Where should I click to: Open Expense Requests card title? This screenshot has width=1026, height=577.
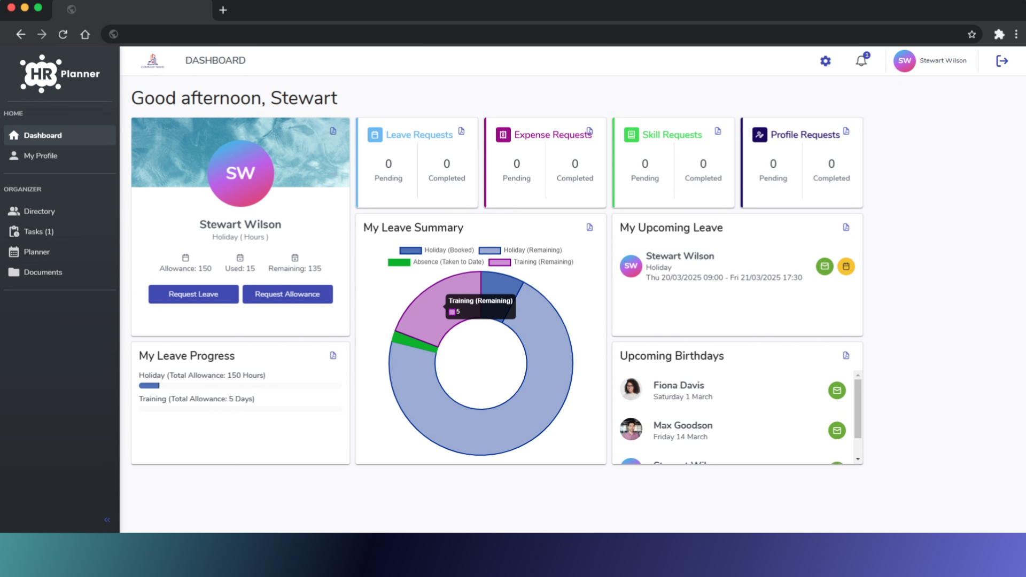pyautogui.click(x=553, y=135)
